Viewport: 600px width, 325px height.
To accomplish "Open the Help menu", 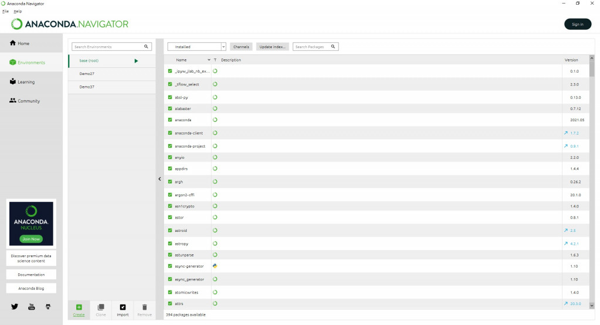I will point(18,12).
